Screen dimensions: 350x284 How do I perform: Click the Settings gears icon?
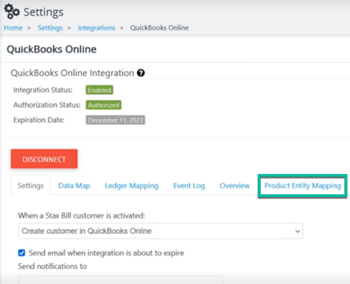12,11
